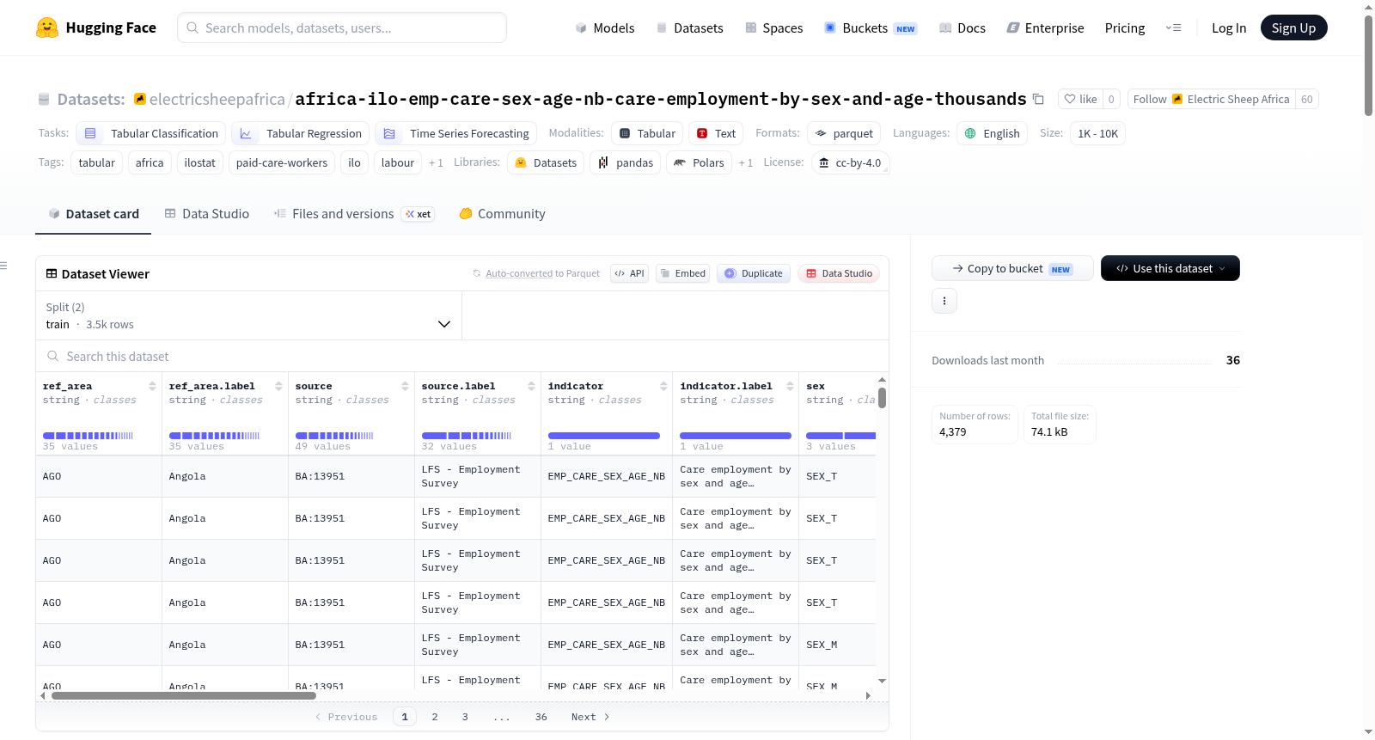1375x740 pixels.
Task: Open the three-dot more options menu
Action: click(x=944, y=301)
